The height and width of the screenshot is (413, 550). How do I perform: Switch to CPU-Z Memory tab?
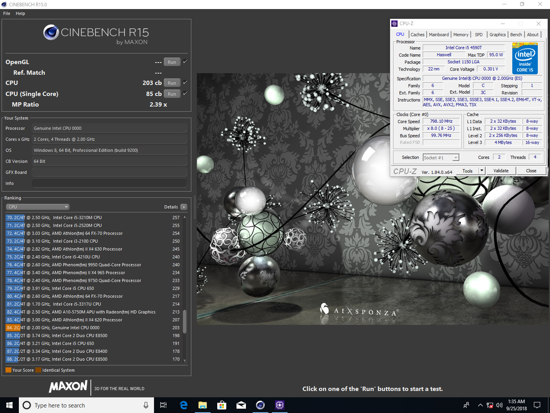pyautogui.click(x=461, y=35)
